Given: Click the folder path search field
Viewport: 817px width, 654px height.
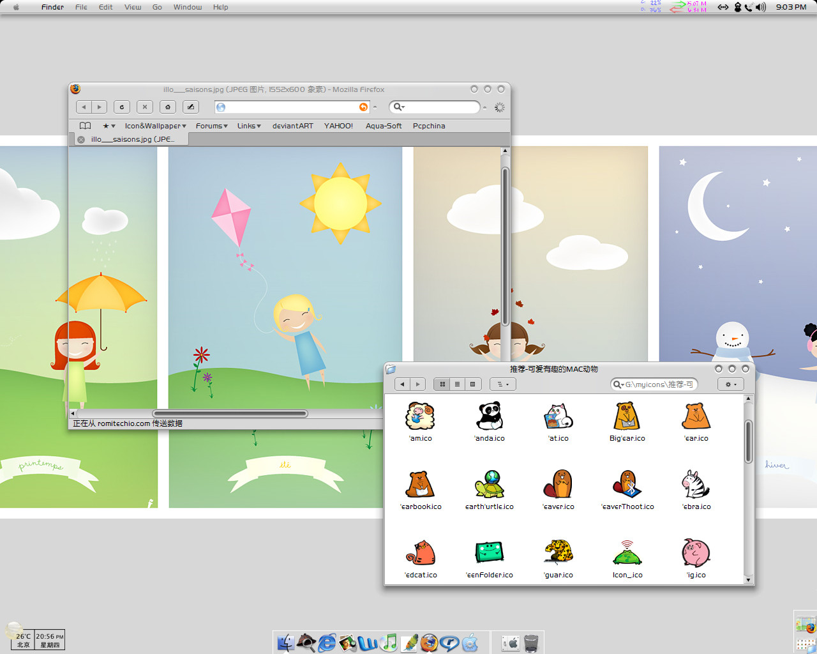Looking at the screenshot, I should [x=654, y=384].
